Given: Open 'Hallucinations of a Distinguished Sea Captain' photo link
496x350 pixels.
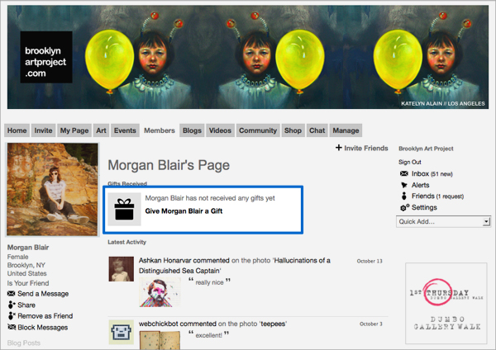Looking at the screenshot, I should tap(234, 265).
